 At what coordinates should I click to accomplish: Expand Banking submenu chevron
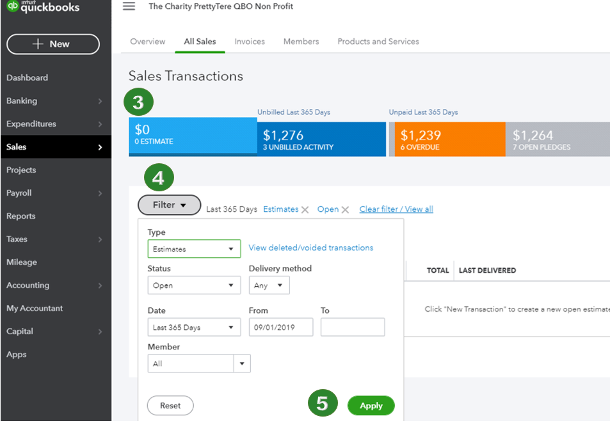pos(100,101)
